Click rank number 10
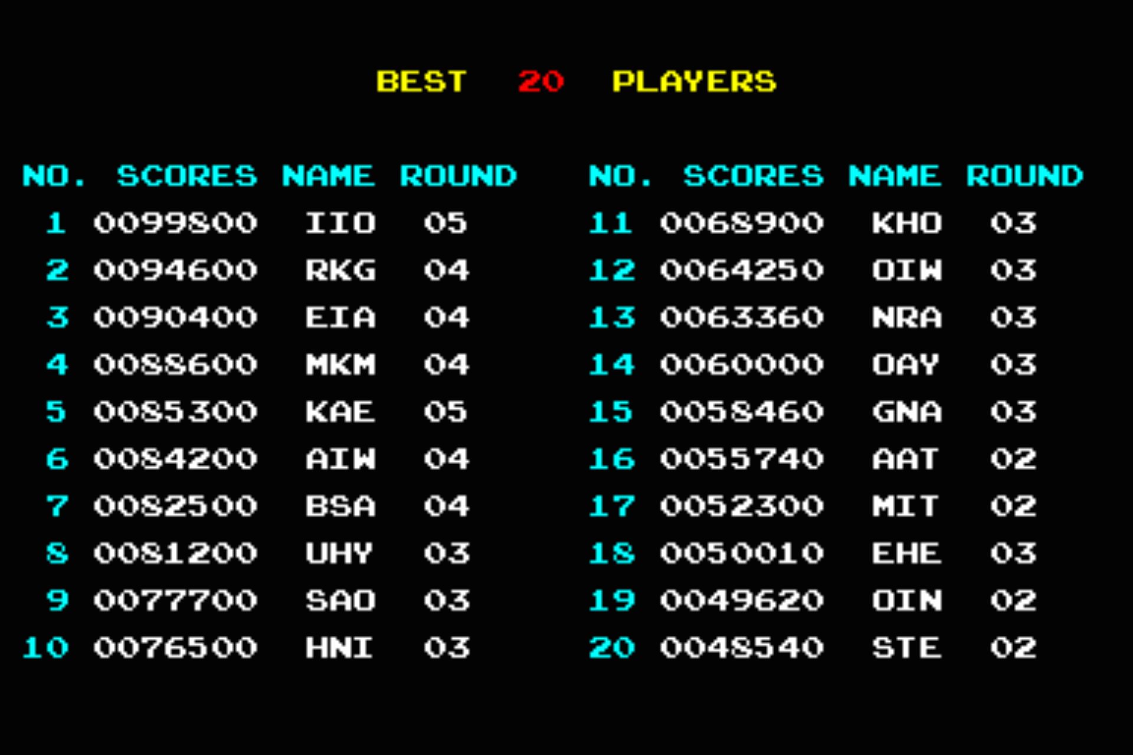Viewport: 1133px width, 755px height. [x=45, y=648]
